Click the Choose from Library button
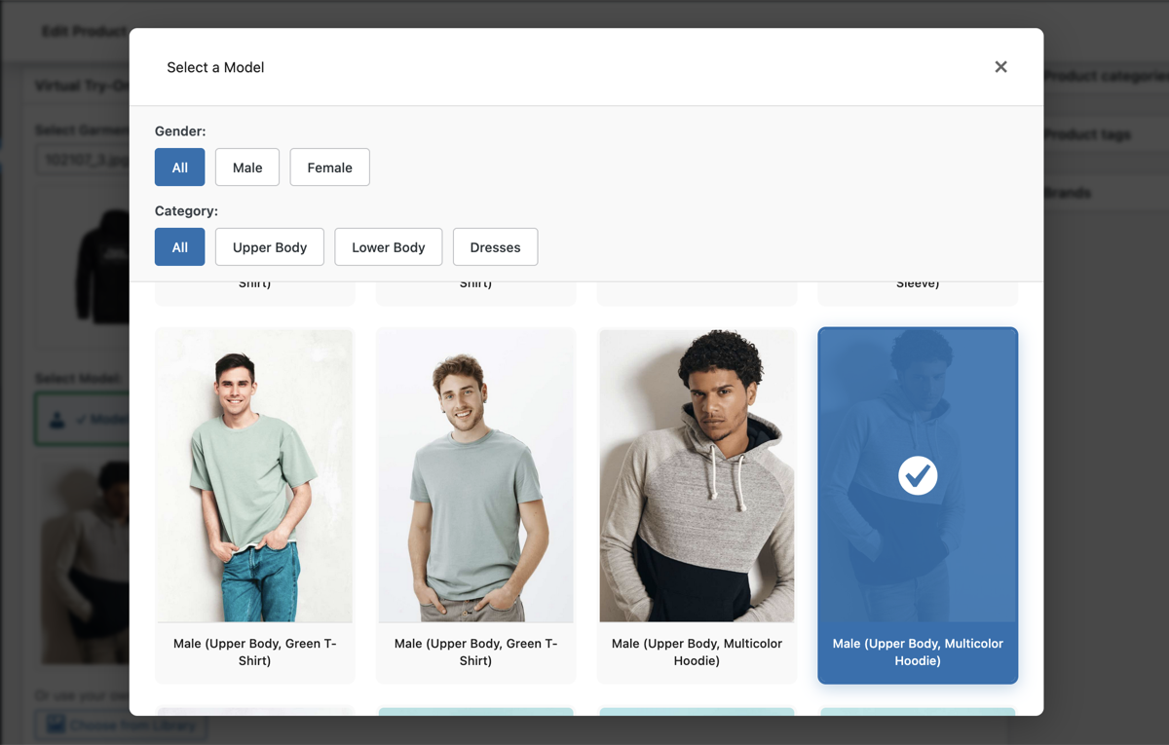1169x745 pixels. tap(119, 725)
